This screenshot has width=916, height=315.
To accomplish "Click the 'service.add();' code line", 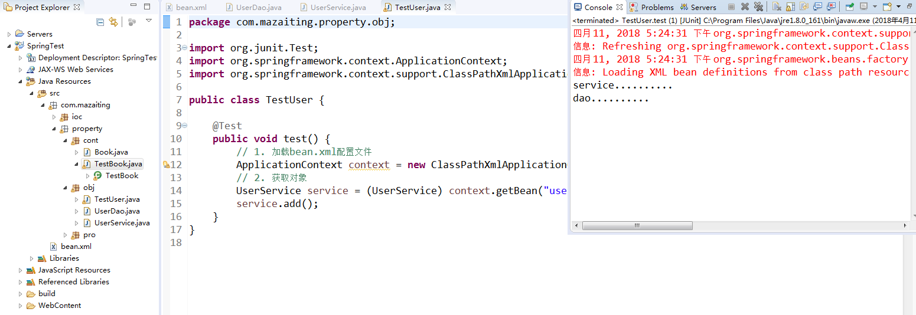I will (277, 204).
